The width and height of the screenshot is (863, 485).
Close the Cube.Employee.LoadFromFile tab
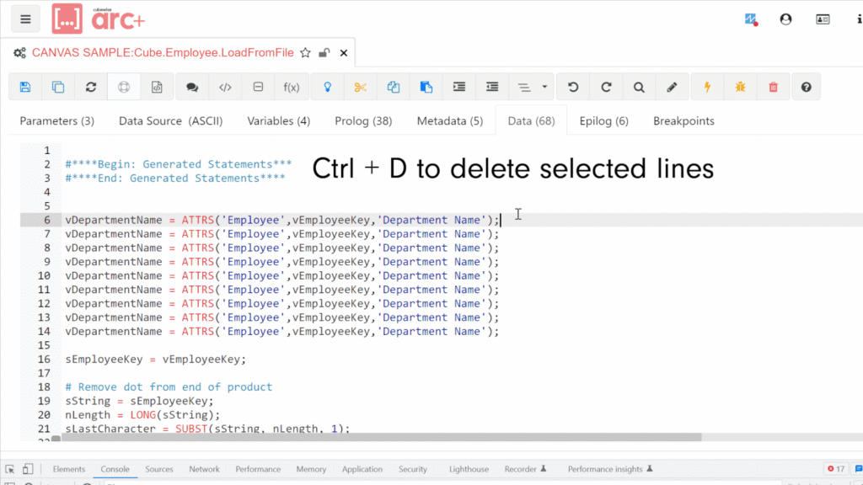click(x=343, y=53)
